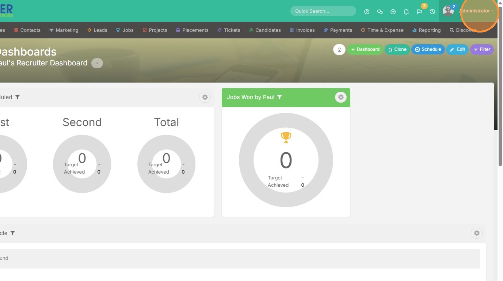Open the Discover menu

(463, 30)
